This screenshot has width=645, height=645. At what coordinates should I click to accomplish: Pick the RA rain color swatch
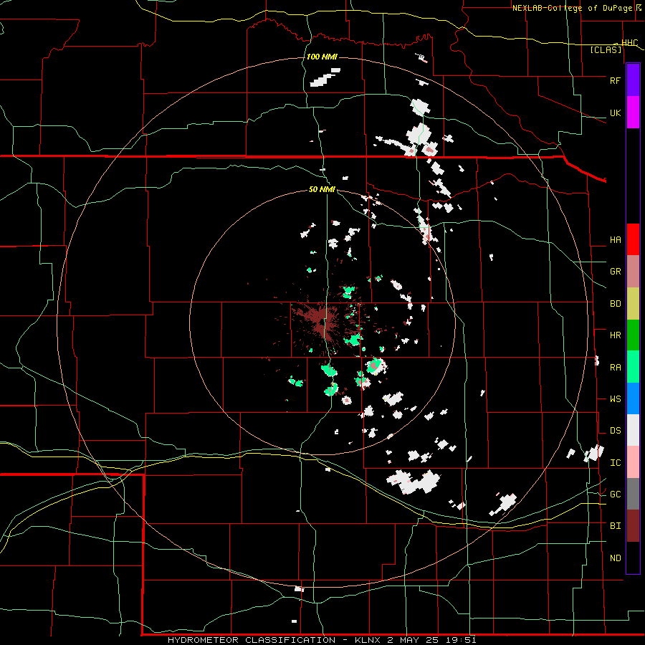coord(633,367)
